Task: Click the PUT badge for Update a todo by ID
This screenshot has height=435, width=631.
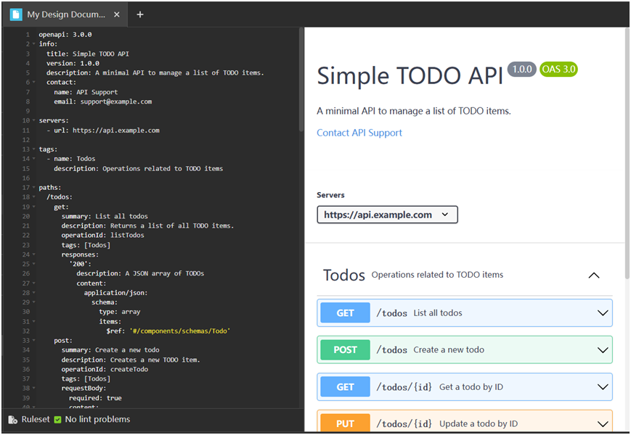Action: [346, 423]
